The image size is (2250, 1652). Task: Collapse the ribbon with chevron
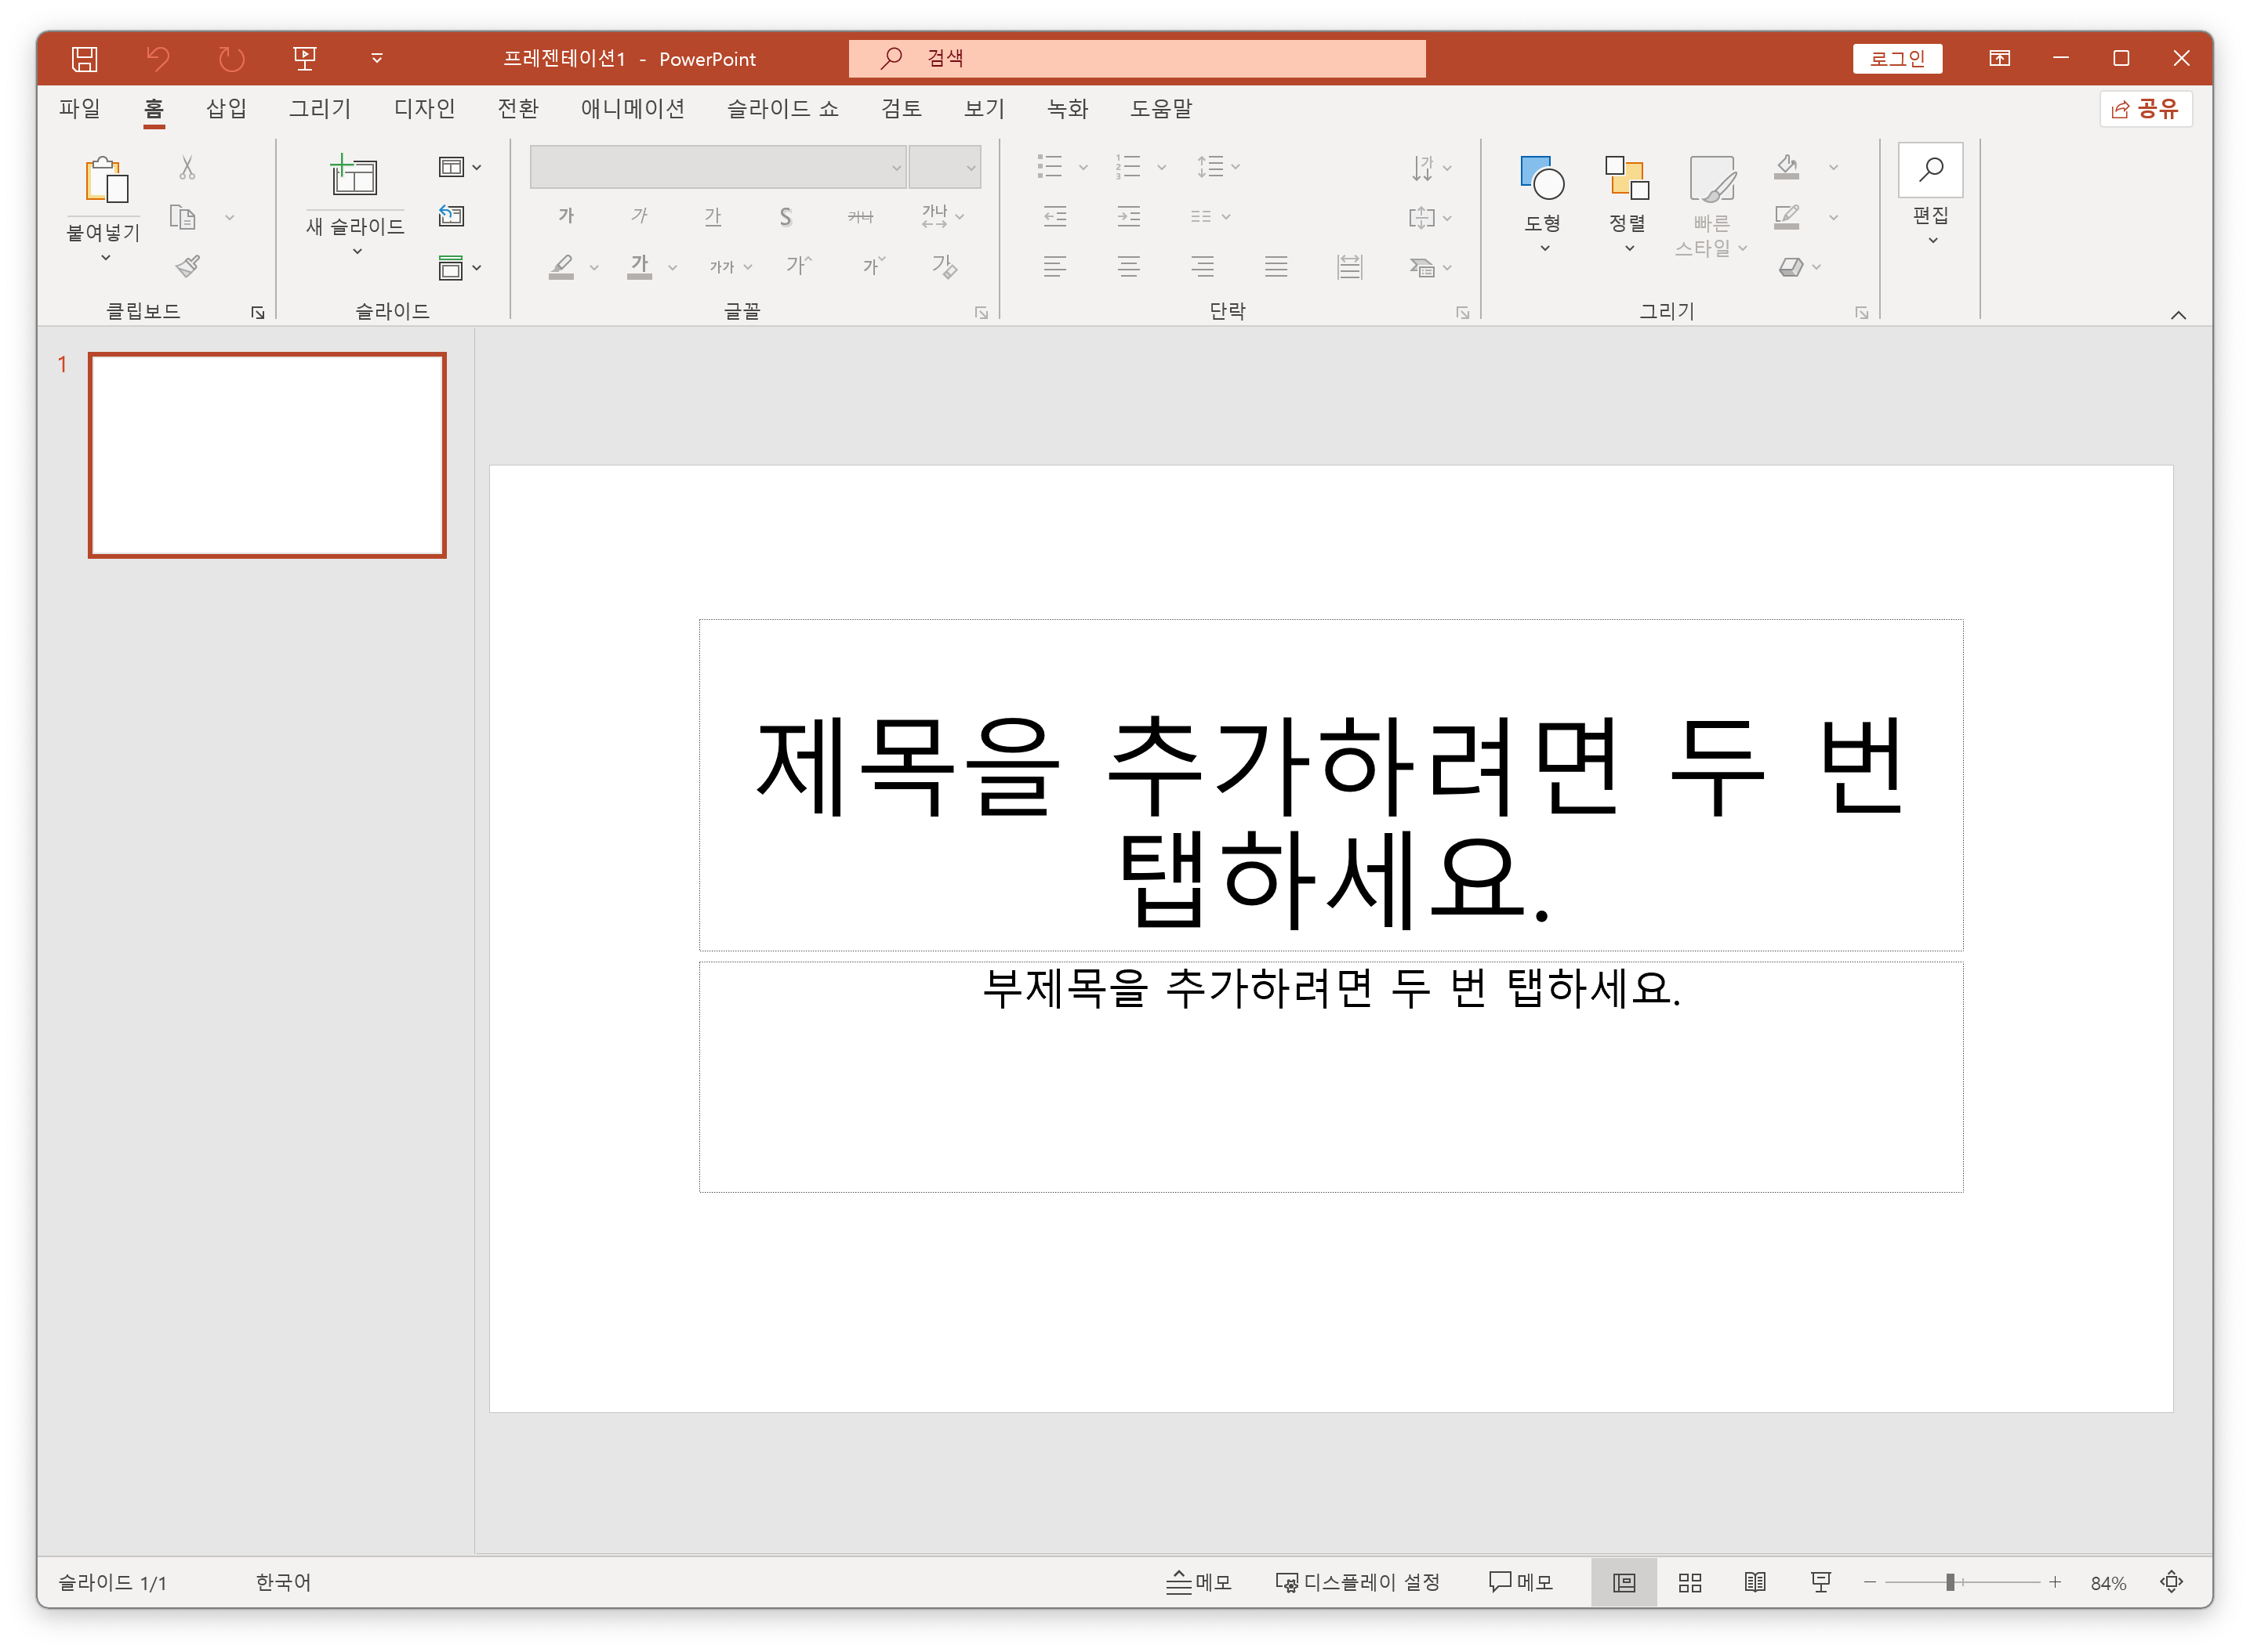2178,315
